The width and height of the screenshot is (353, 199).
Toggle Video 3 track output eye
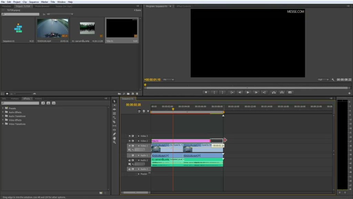point(130,136)
